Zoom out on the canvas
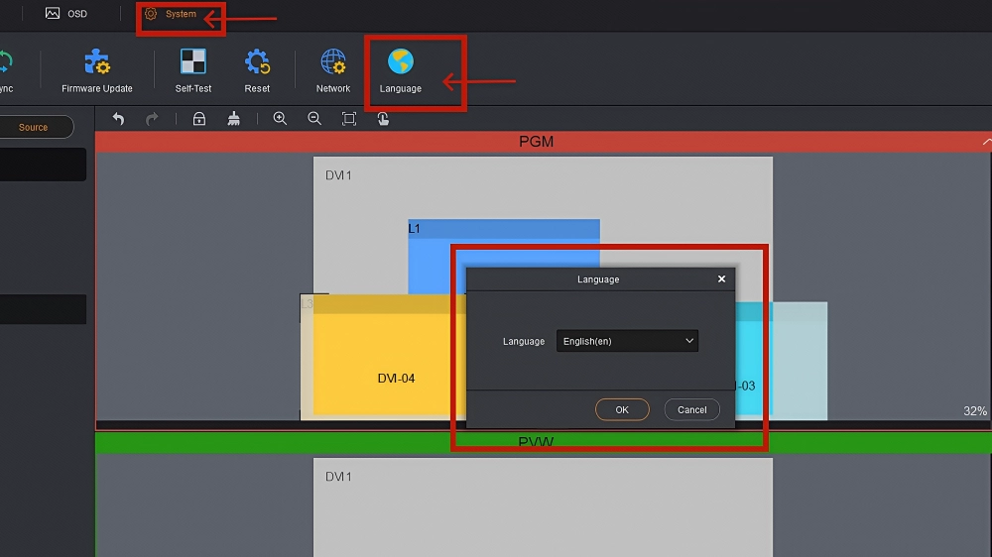This screenshot has height=557, width=992. [x=314, y=118]
